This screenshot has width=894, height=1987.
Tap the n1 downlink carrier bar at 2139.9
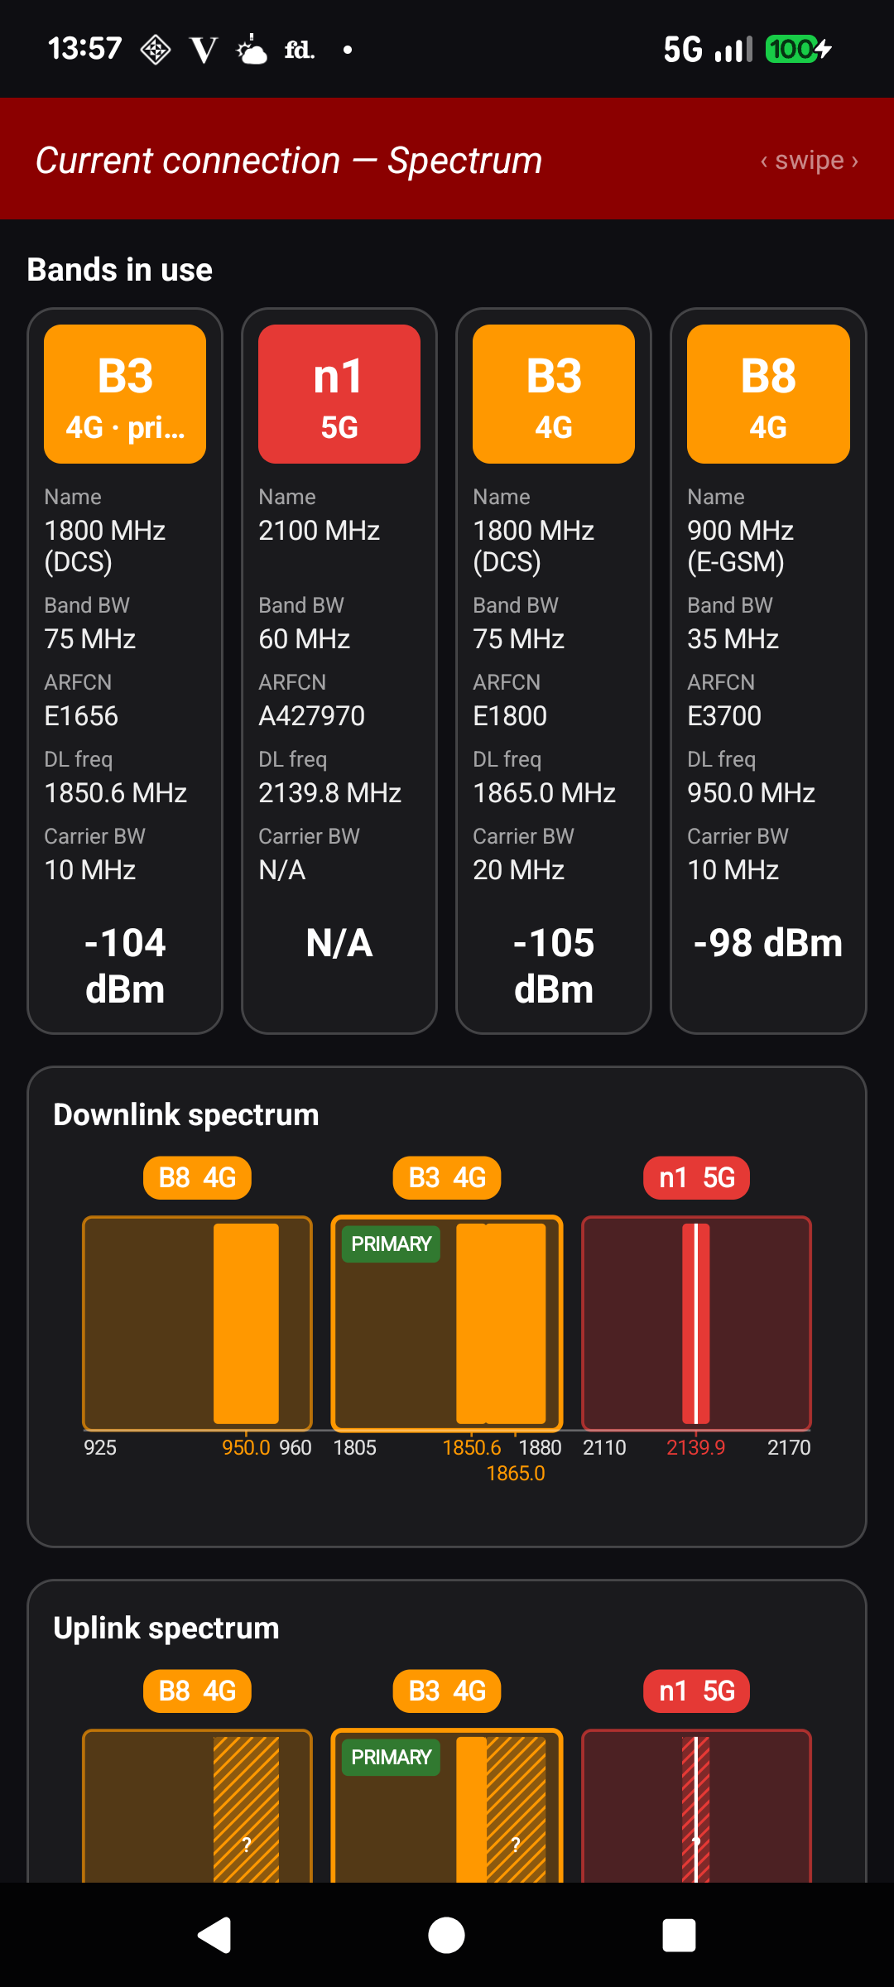696,1323
